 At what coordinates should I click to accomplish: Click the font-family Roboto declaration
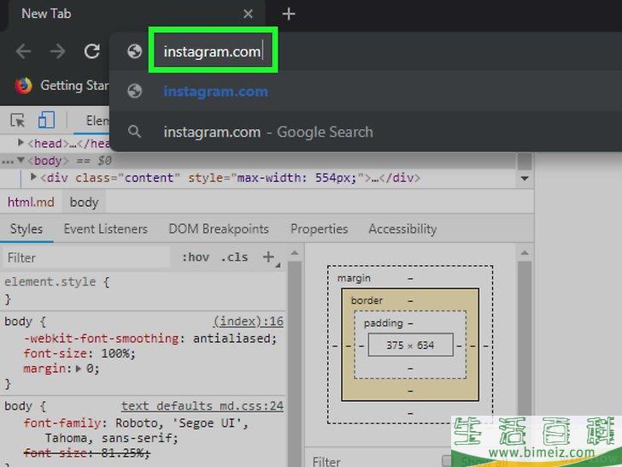tap(136, 430)
